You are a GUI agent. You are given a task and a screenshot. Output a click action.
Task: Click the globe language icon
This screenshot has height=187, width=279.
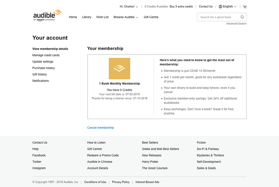click(x=220, y=7)
